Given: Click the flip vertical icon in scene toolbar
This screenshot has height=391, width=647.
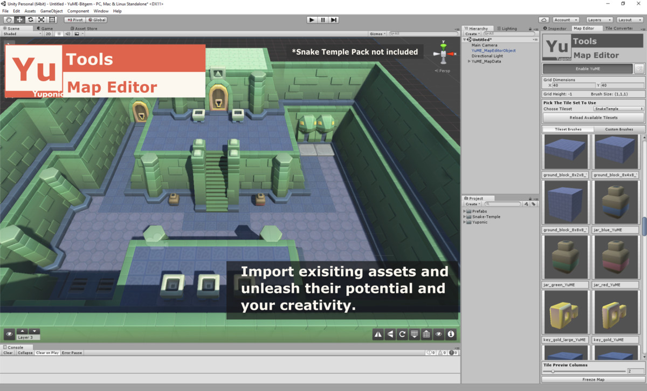Looking at the screenshot, I should 390,334.
